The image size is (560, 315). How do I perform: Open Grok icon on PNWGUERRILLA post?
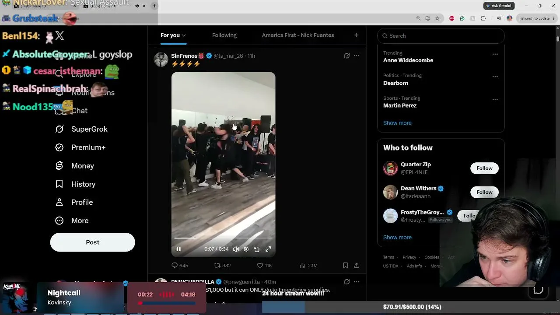pos(347,282)
